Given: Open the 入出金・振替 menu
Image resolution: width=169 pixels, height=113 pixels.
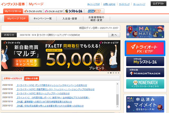Looking at the screenshot, I should pyautogui.click(x=70, y=19).
